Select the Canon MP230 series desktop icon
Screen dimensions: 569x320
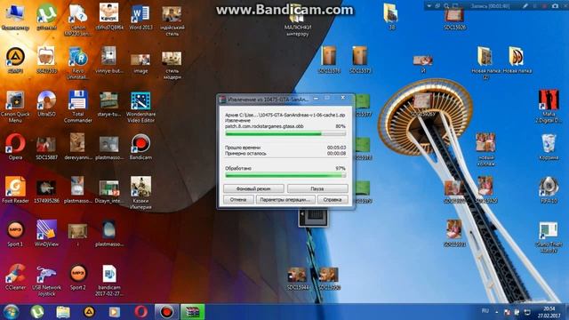(77, 20)
